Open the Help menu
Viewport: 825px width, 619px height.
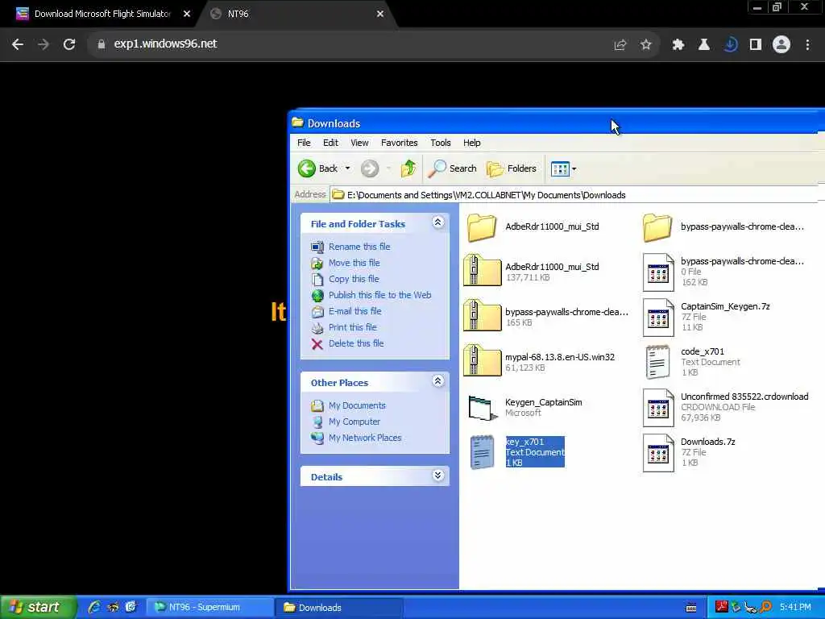[471, 143]
